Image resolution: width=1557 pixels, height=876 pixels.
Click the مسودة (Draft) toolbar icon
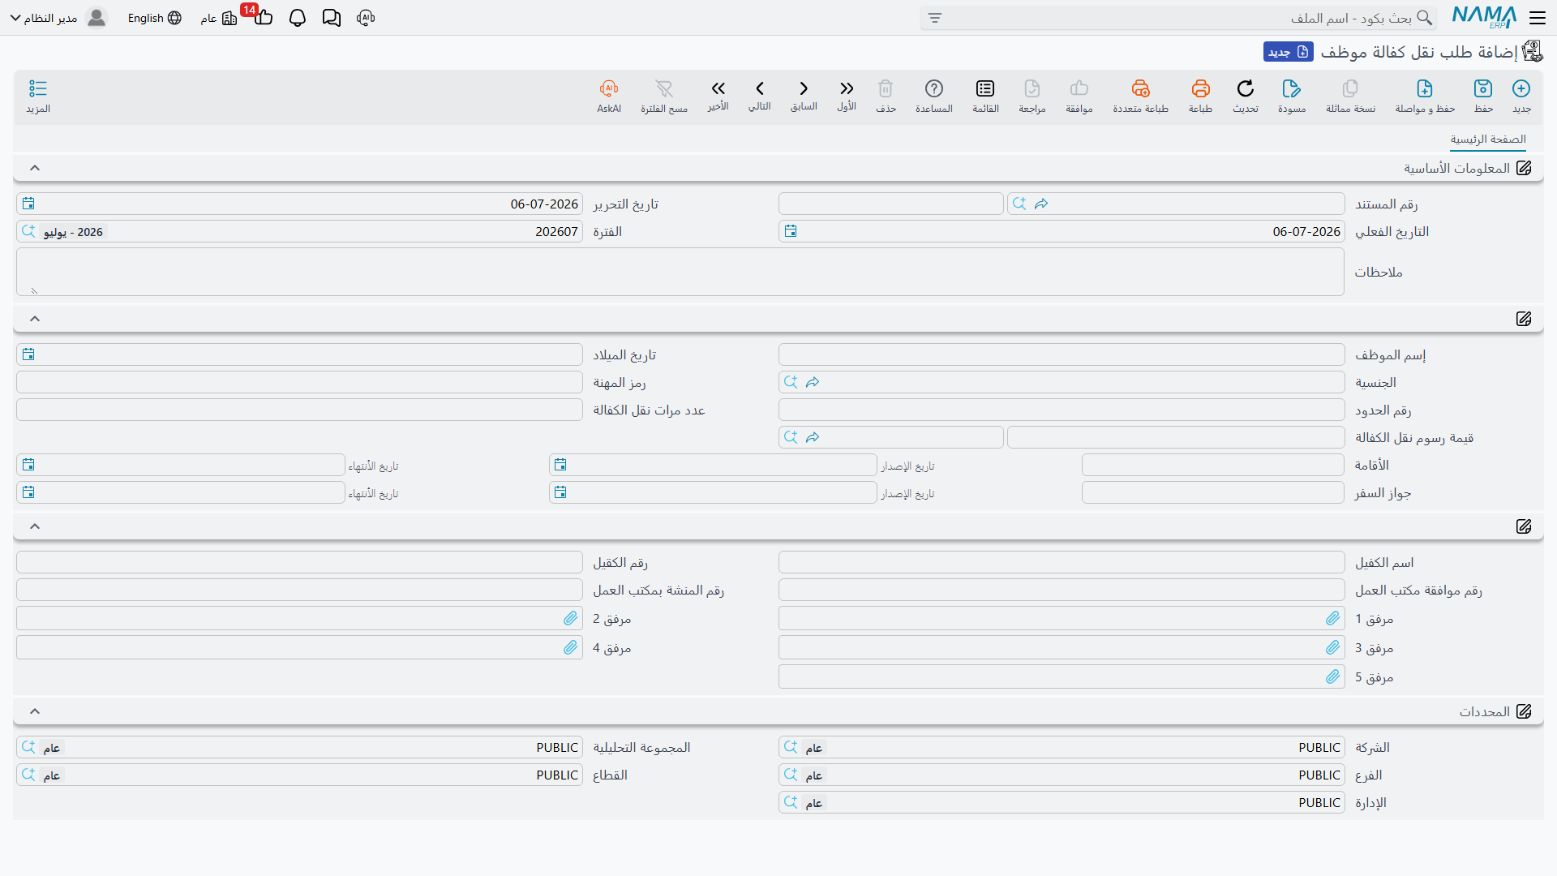click(x=1292, y=96)
